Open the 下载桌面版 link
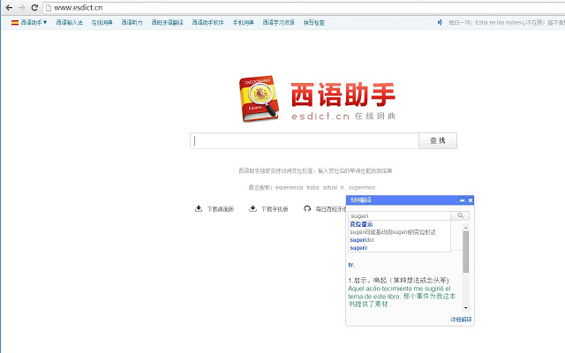 [x=221, y=209]
